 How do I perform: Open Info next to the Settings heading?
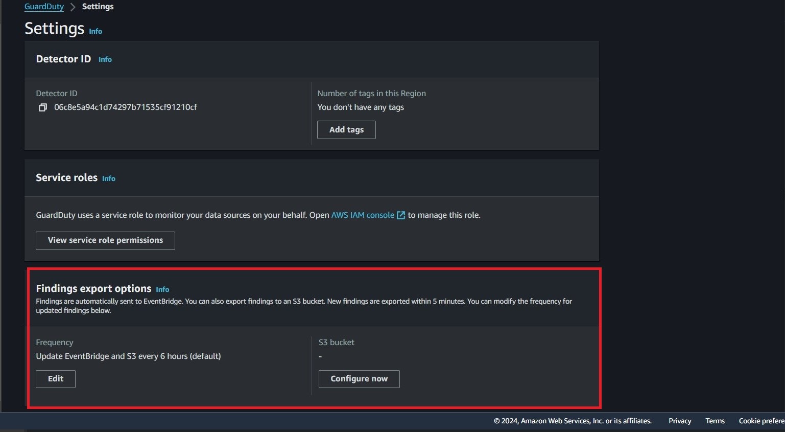[96, 31]
